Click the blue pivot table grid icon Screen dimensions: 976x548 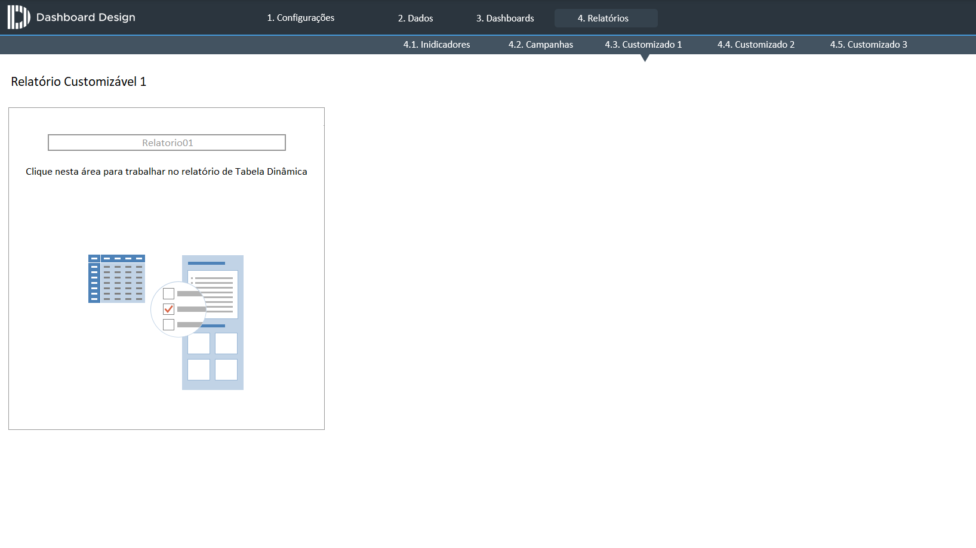point(116,279)
